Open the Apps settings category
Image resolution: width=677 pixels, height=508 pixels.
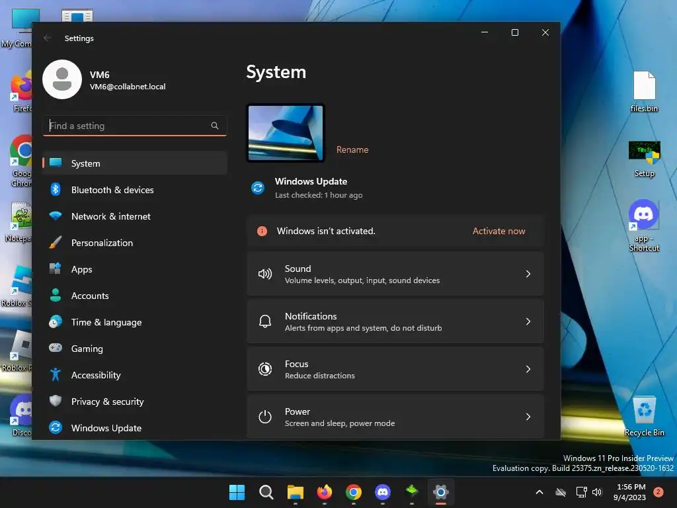[x=135, y=269]
